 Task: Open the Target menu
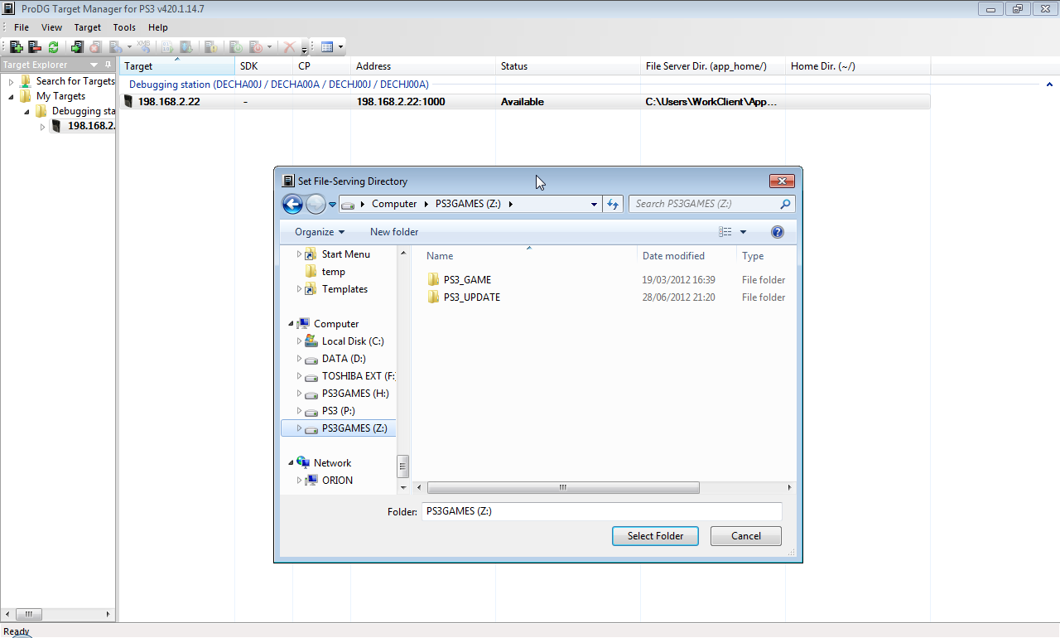click(x=88, y=27)
